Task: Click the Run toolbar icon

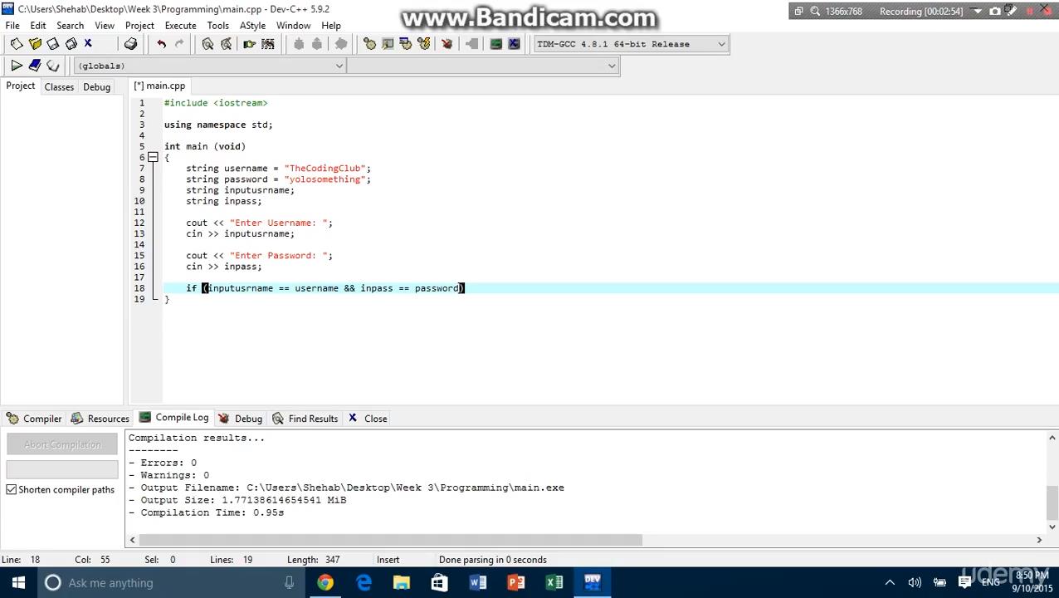Action: [x=388, y=44]
